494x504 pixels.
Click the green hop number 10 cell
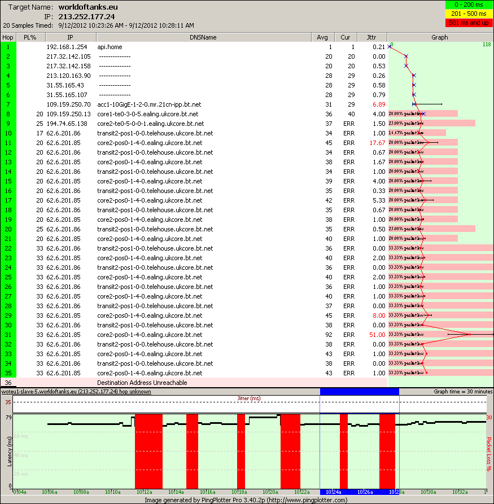click(8, 133)
